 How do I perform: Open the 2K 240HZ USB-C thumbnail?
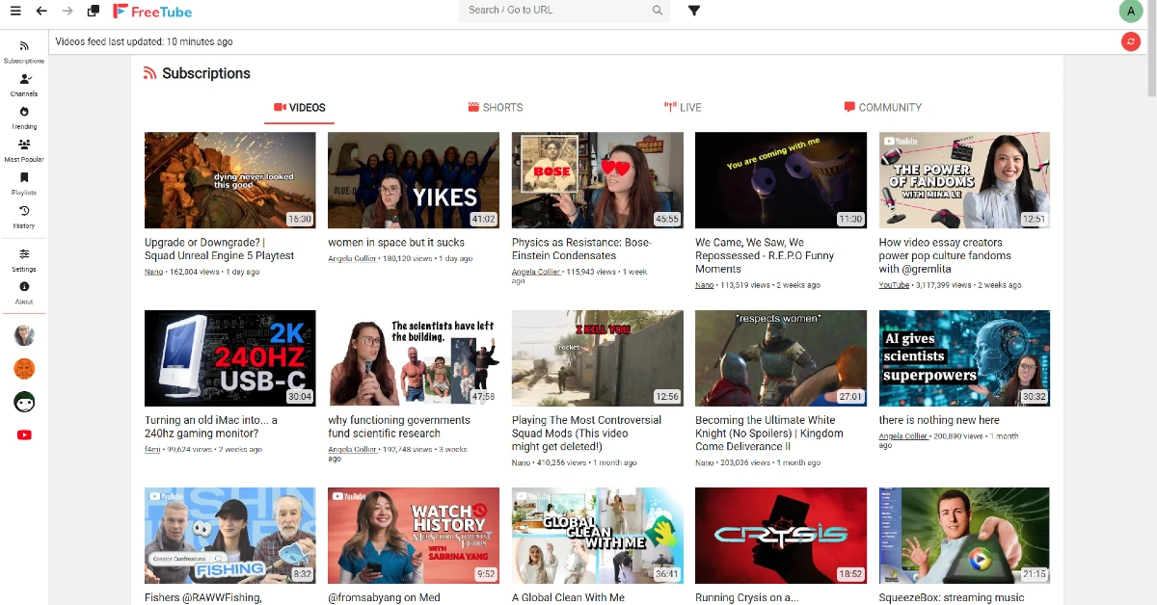(230, 358)
